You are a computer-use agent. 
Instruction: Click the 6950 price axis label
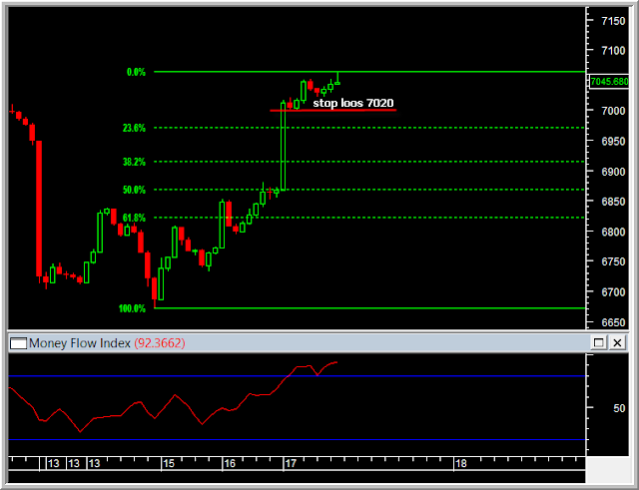click(x=613, y=142)
